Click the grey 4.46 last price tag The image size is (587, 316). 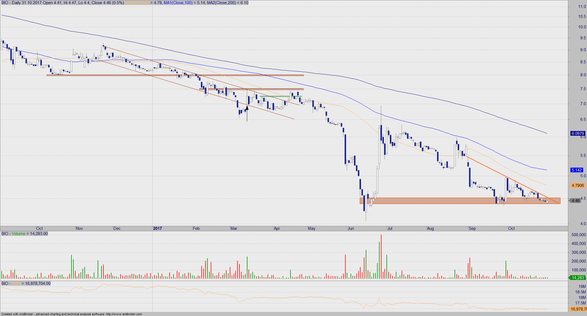576,201
